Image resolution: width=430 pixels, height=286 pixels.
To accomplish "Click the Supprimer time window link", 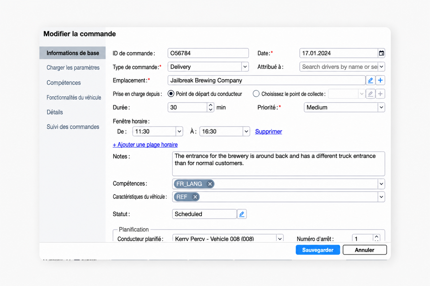I will pos(268,132).
